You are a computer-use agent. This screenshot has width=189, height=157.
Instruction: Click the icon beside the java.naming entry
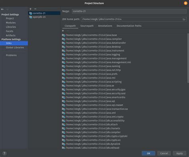(63, 66)
